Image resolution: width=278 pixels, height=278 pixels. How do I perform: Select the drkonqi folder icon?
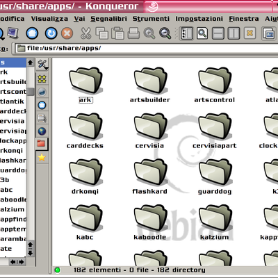click(x=85, y=172)
